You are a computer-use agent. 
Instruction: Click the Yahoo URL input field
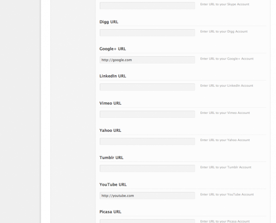(x=147, y=141)
